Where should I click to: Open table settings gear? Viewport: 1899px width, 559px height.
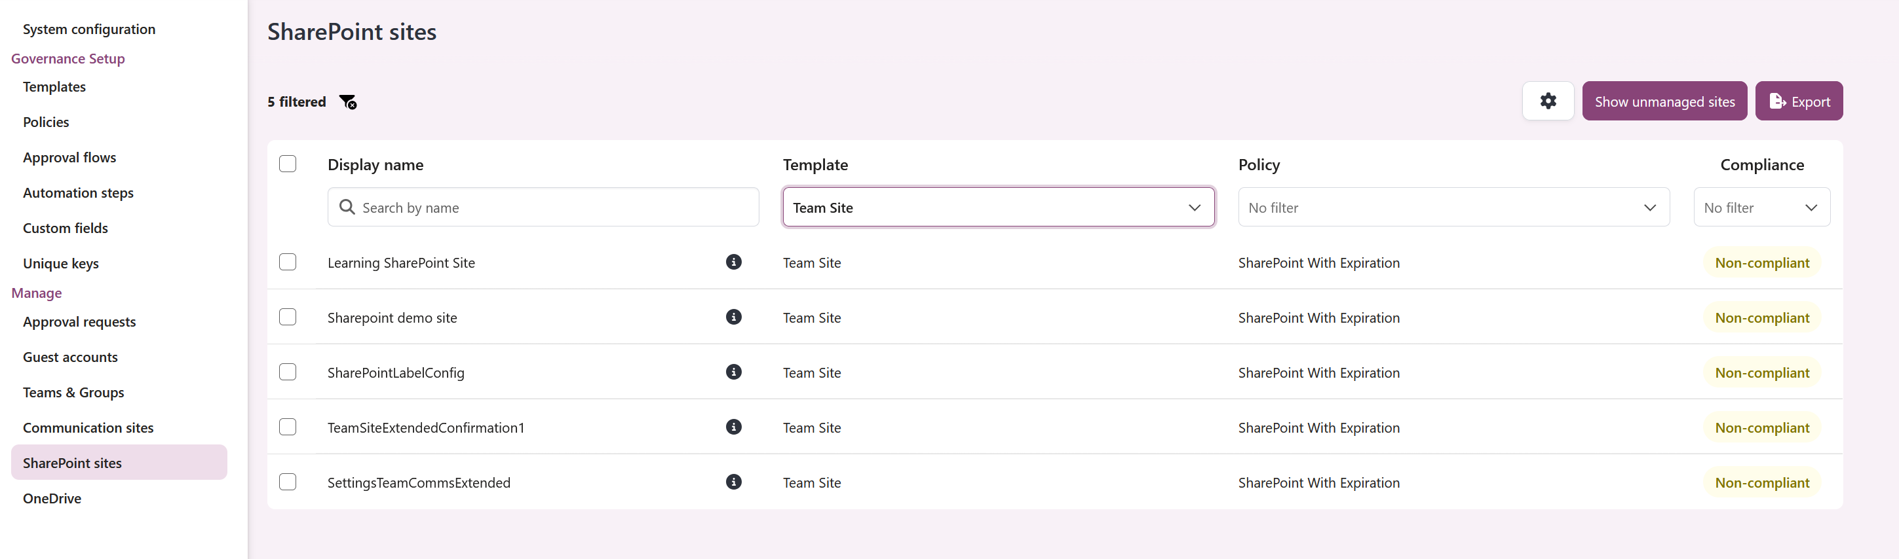click(1548, 101)
